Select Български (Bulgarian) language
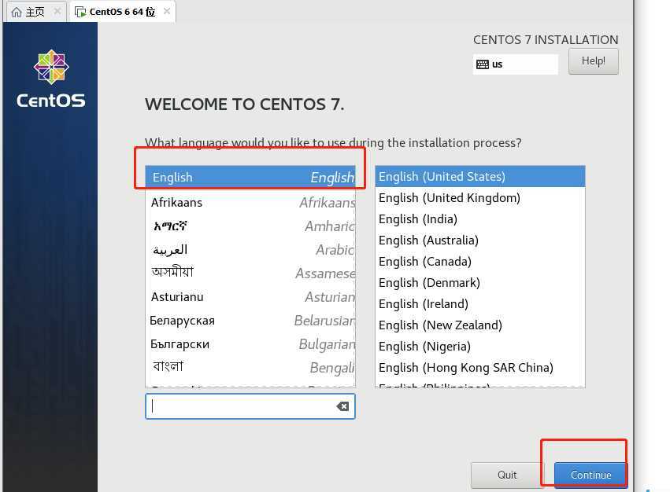670x492 pixels. pyautogui.click(x=250, y=344)
